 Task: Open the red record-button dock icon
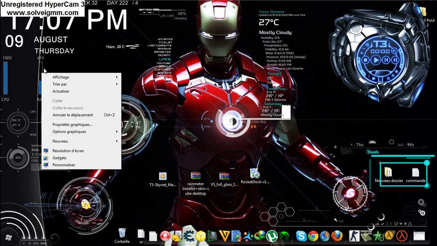click(165, 236)
